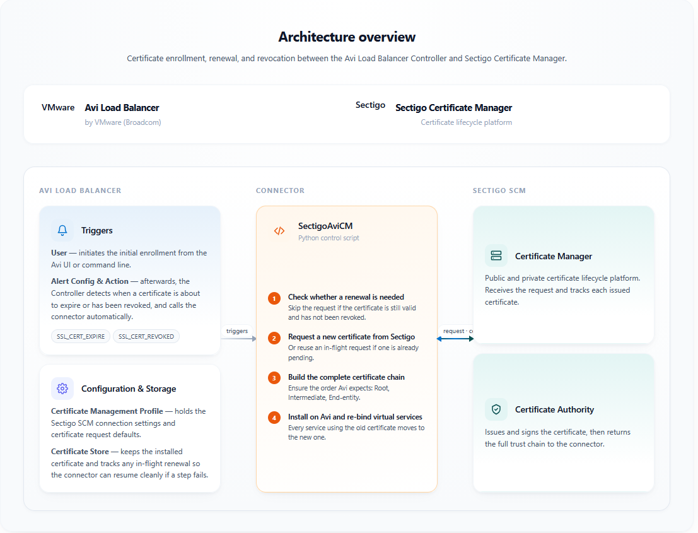Click the 'Certificate Management Profile' bold text
Viewport: 698px width, 533px height.
pyautogui.click(x=107, y=411)
